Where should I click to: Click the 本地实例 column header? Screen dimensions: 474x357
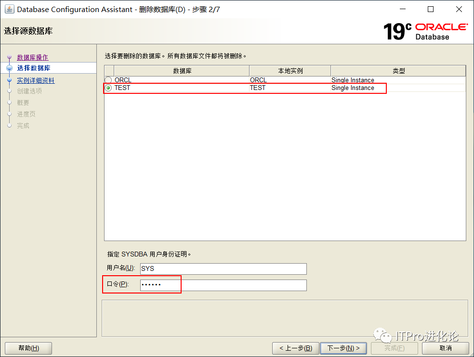tap(290, 71)
